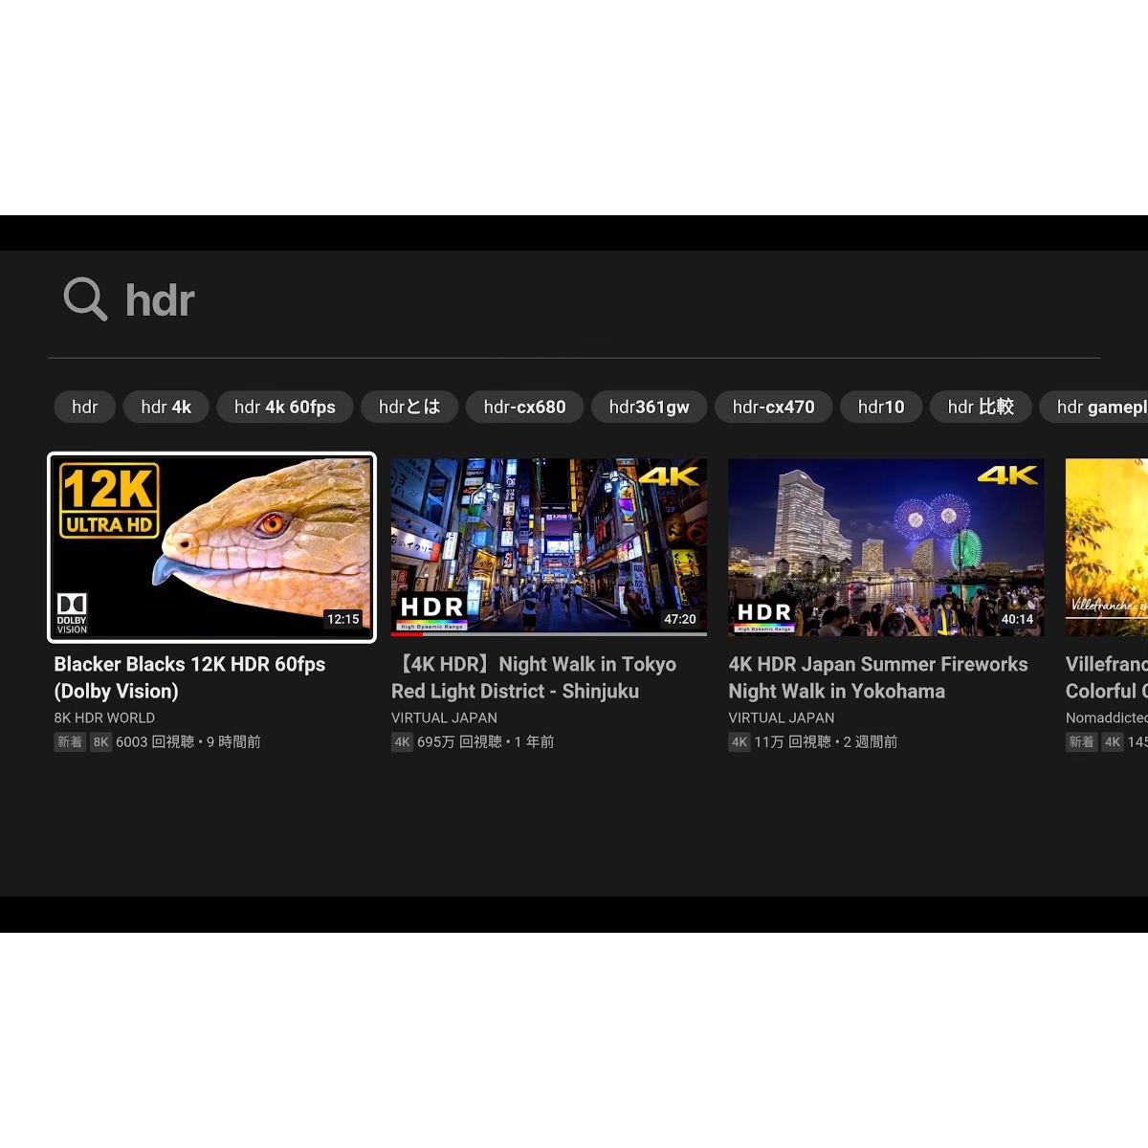Image resolution: width=1148 pixels, height=1148 pixels.
Task: Play the Tokyo Shinjuku night walk thumbnail
Action: [x=548, y=545]
